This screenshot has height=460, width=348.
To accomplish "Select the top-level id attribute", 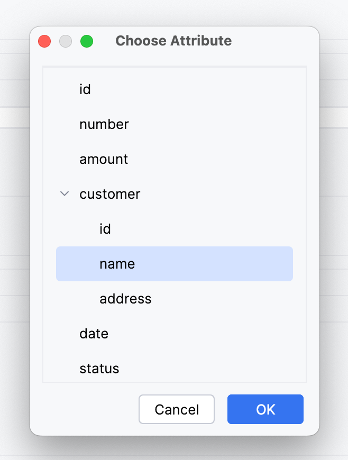I will (x=85, y=90).
